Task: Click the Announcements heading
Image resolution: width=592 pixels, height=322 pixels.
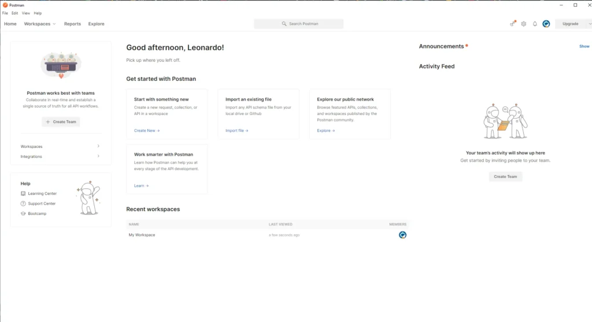Action: coord(441,46)
